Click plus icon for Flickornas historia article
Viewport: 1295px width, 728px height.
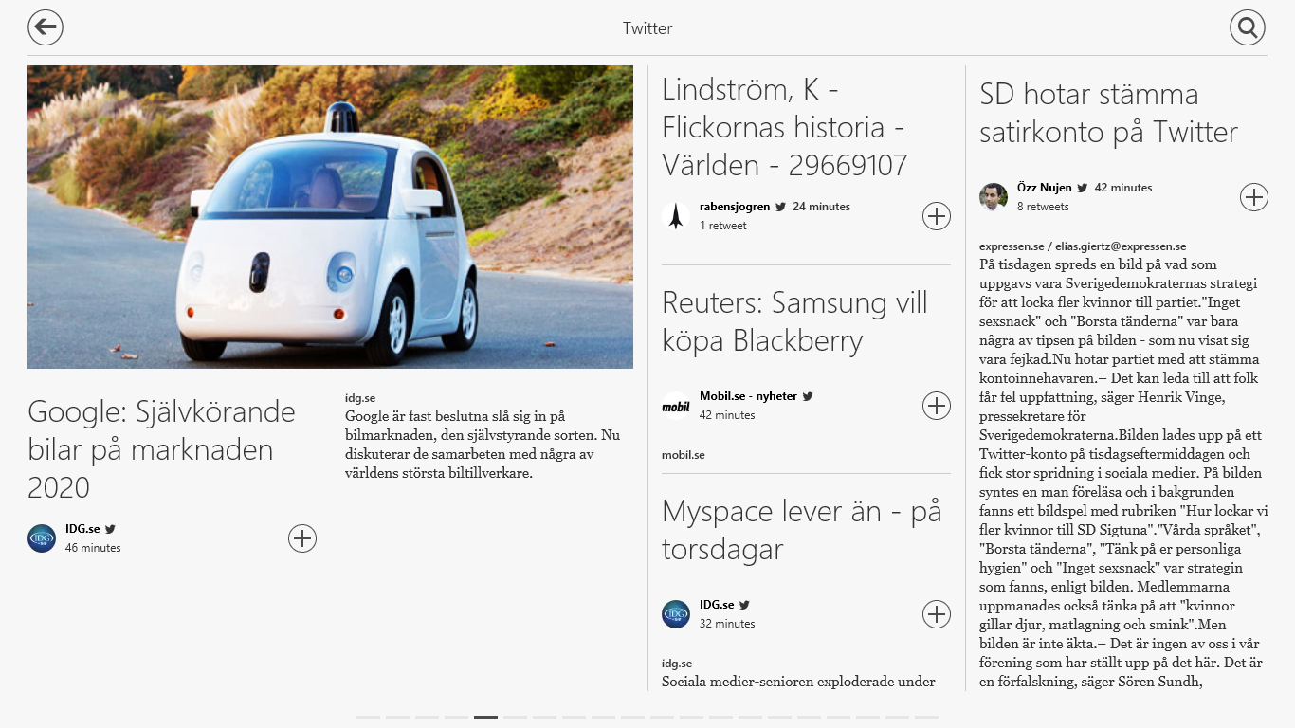pos(937,216)
